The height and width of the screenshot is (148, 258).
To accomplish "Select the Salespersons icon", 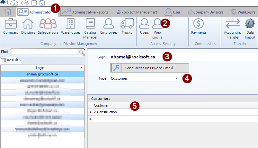I will coord(48,24).
